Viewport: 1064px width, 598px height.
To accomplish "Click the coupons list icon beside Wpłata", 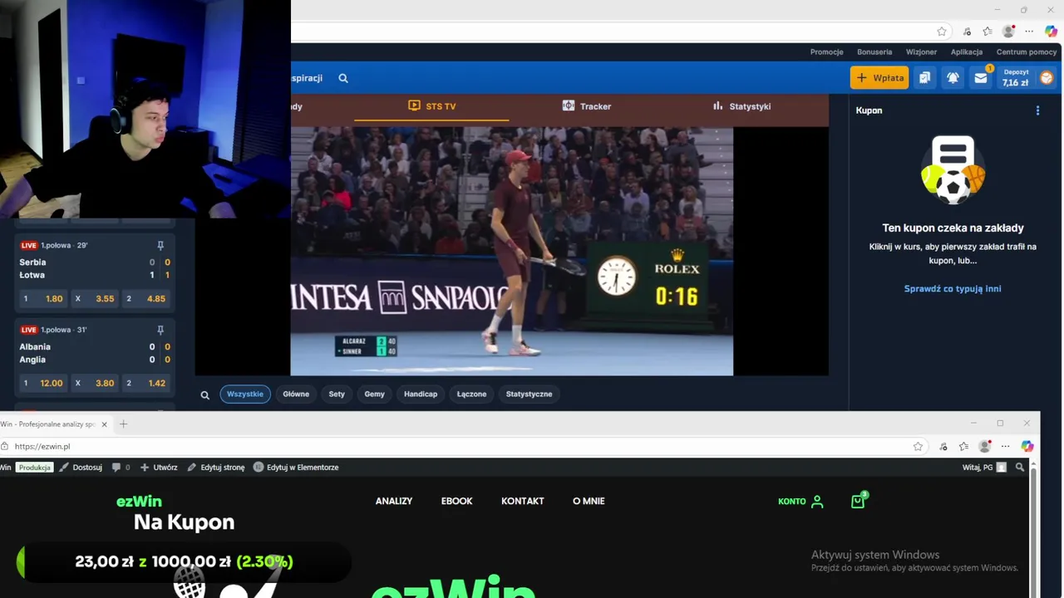I will coord(924,78).
